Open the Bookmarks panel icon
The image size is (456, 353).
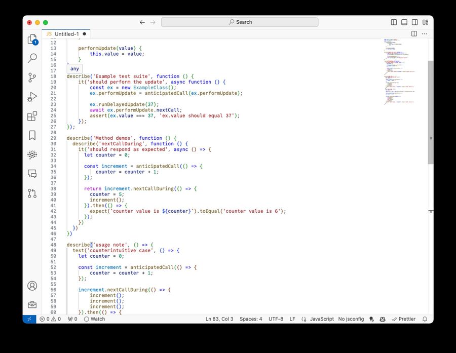(x=32, y=135)
